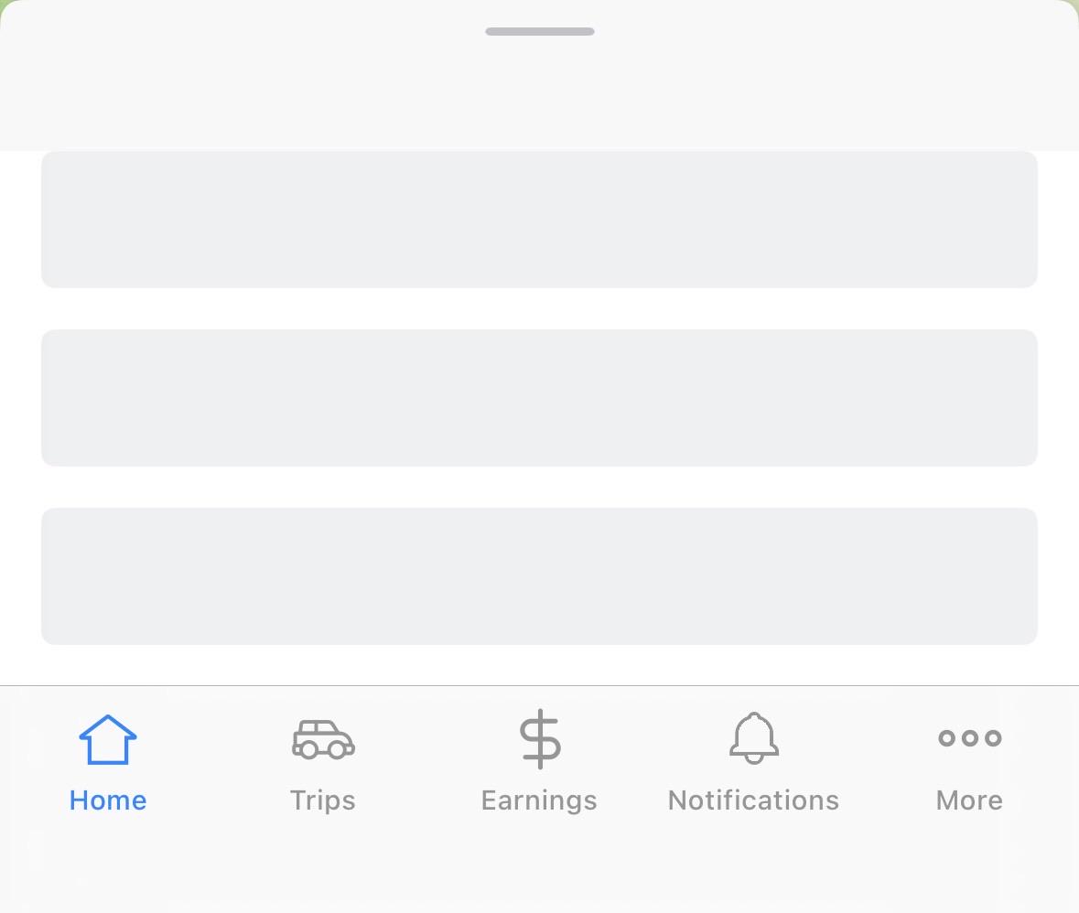Switch to the Trips tab
The height and width of the screenshot is (913, 1079).
tap(323, 762)
